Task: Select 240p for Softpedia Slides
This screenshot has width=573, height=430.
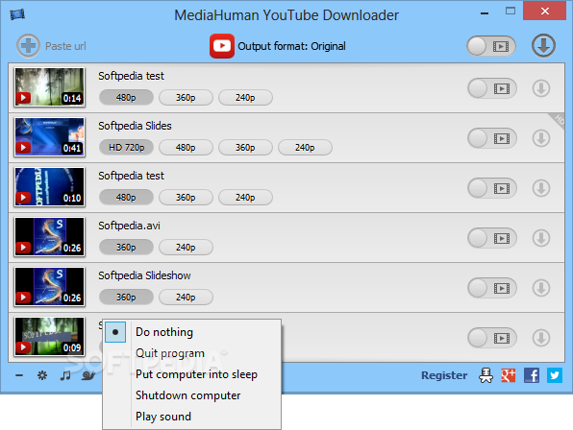Action: point(305,148)
